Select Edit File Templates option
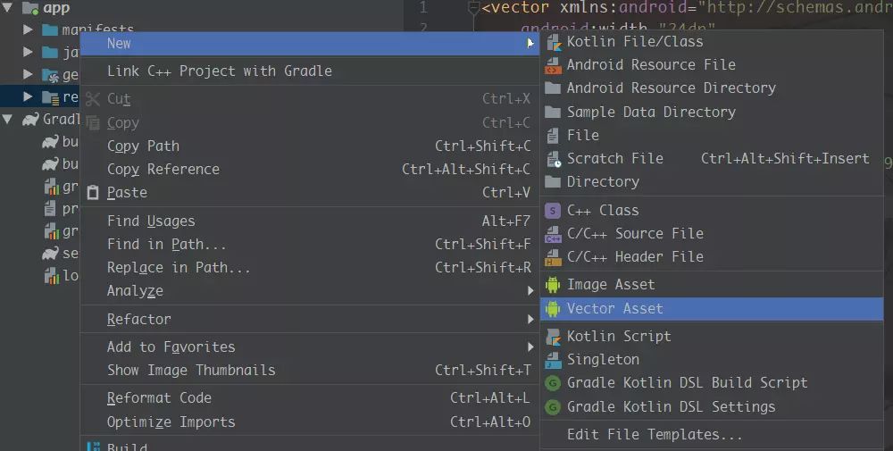893x451 pixels. [x=655, y=435]
